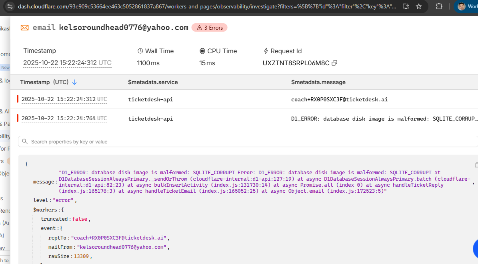Click the $metadata.message column header
The image size is (478, 264).
[x=318, y=82]
